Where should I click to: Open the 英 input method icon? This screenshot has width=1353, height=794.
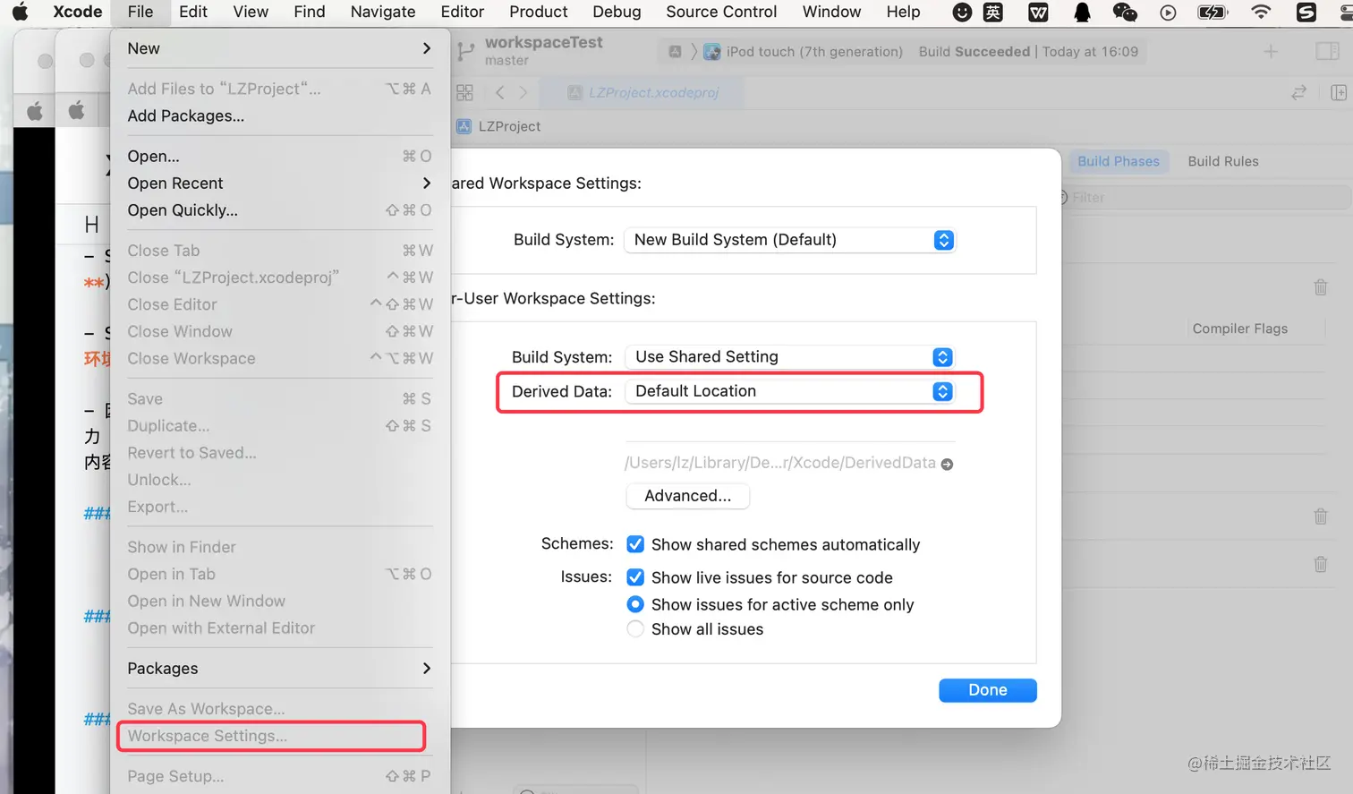point(992,12)
